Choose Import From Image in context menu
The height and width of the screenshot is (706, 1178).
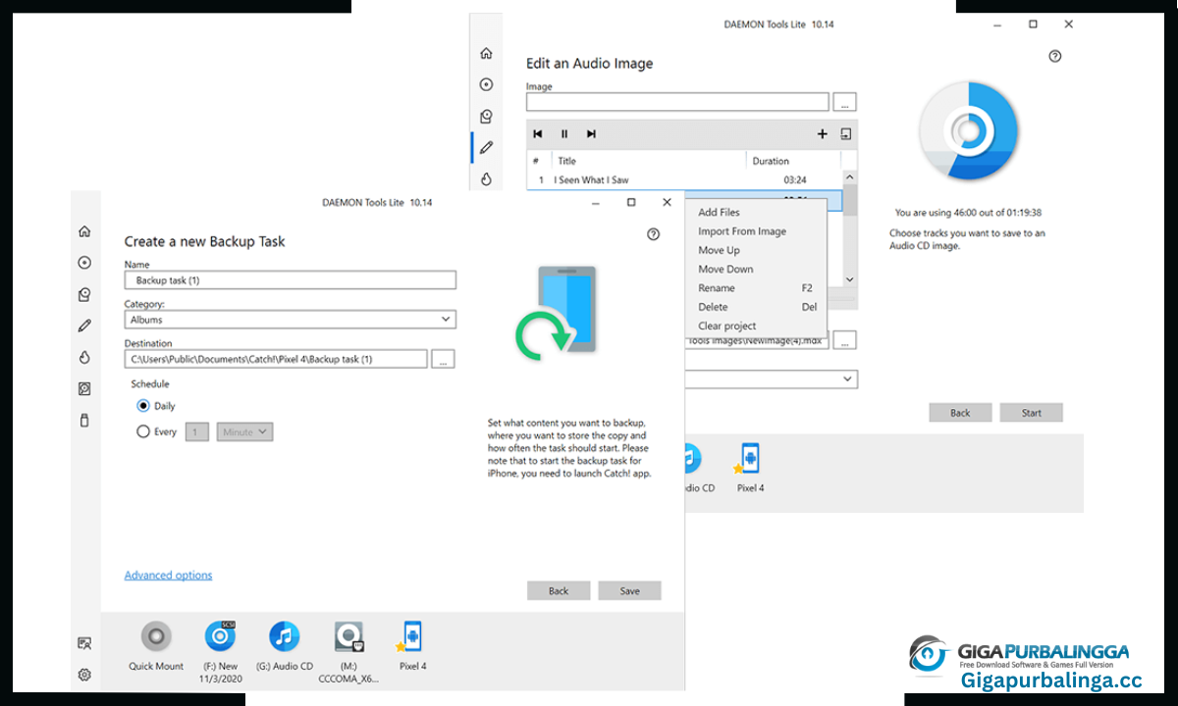tap(742, 231)
